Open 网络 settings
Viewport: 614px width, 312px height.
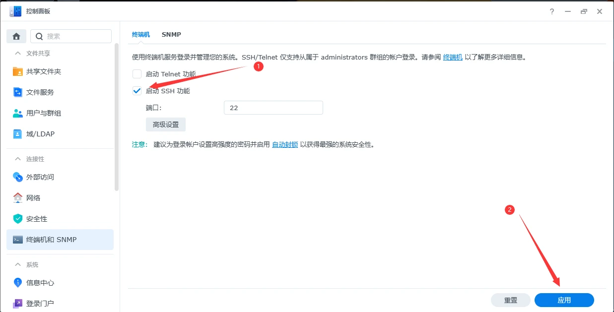click(x=33, y=198)
